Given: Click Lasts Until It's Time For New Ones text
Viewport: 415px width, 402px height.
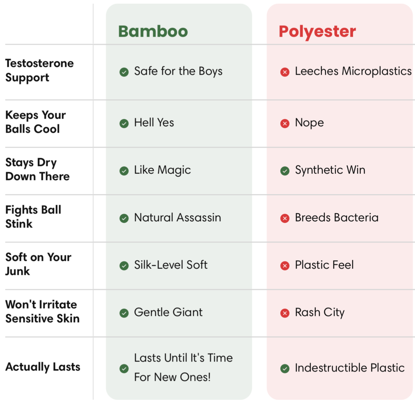Looking at the screenshot, I should coord(183,367).
